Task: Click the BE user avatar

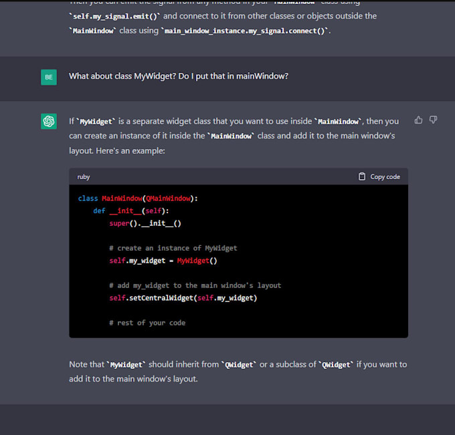Action: tap(49, 77)
